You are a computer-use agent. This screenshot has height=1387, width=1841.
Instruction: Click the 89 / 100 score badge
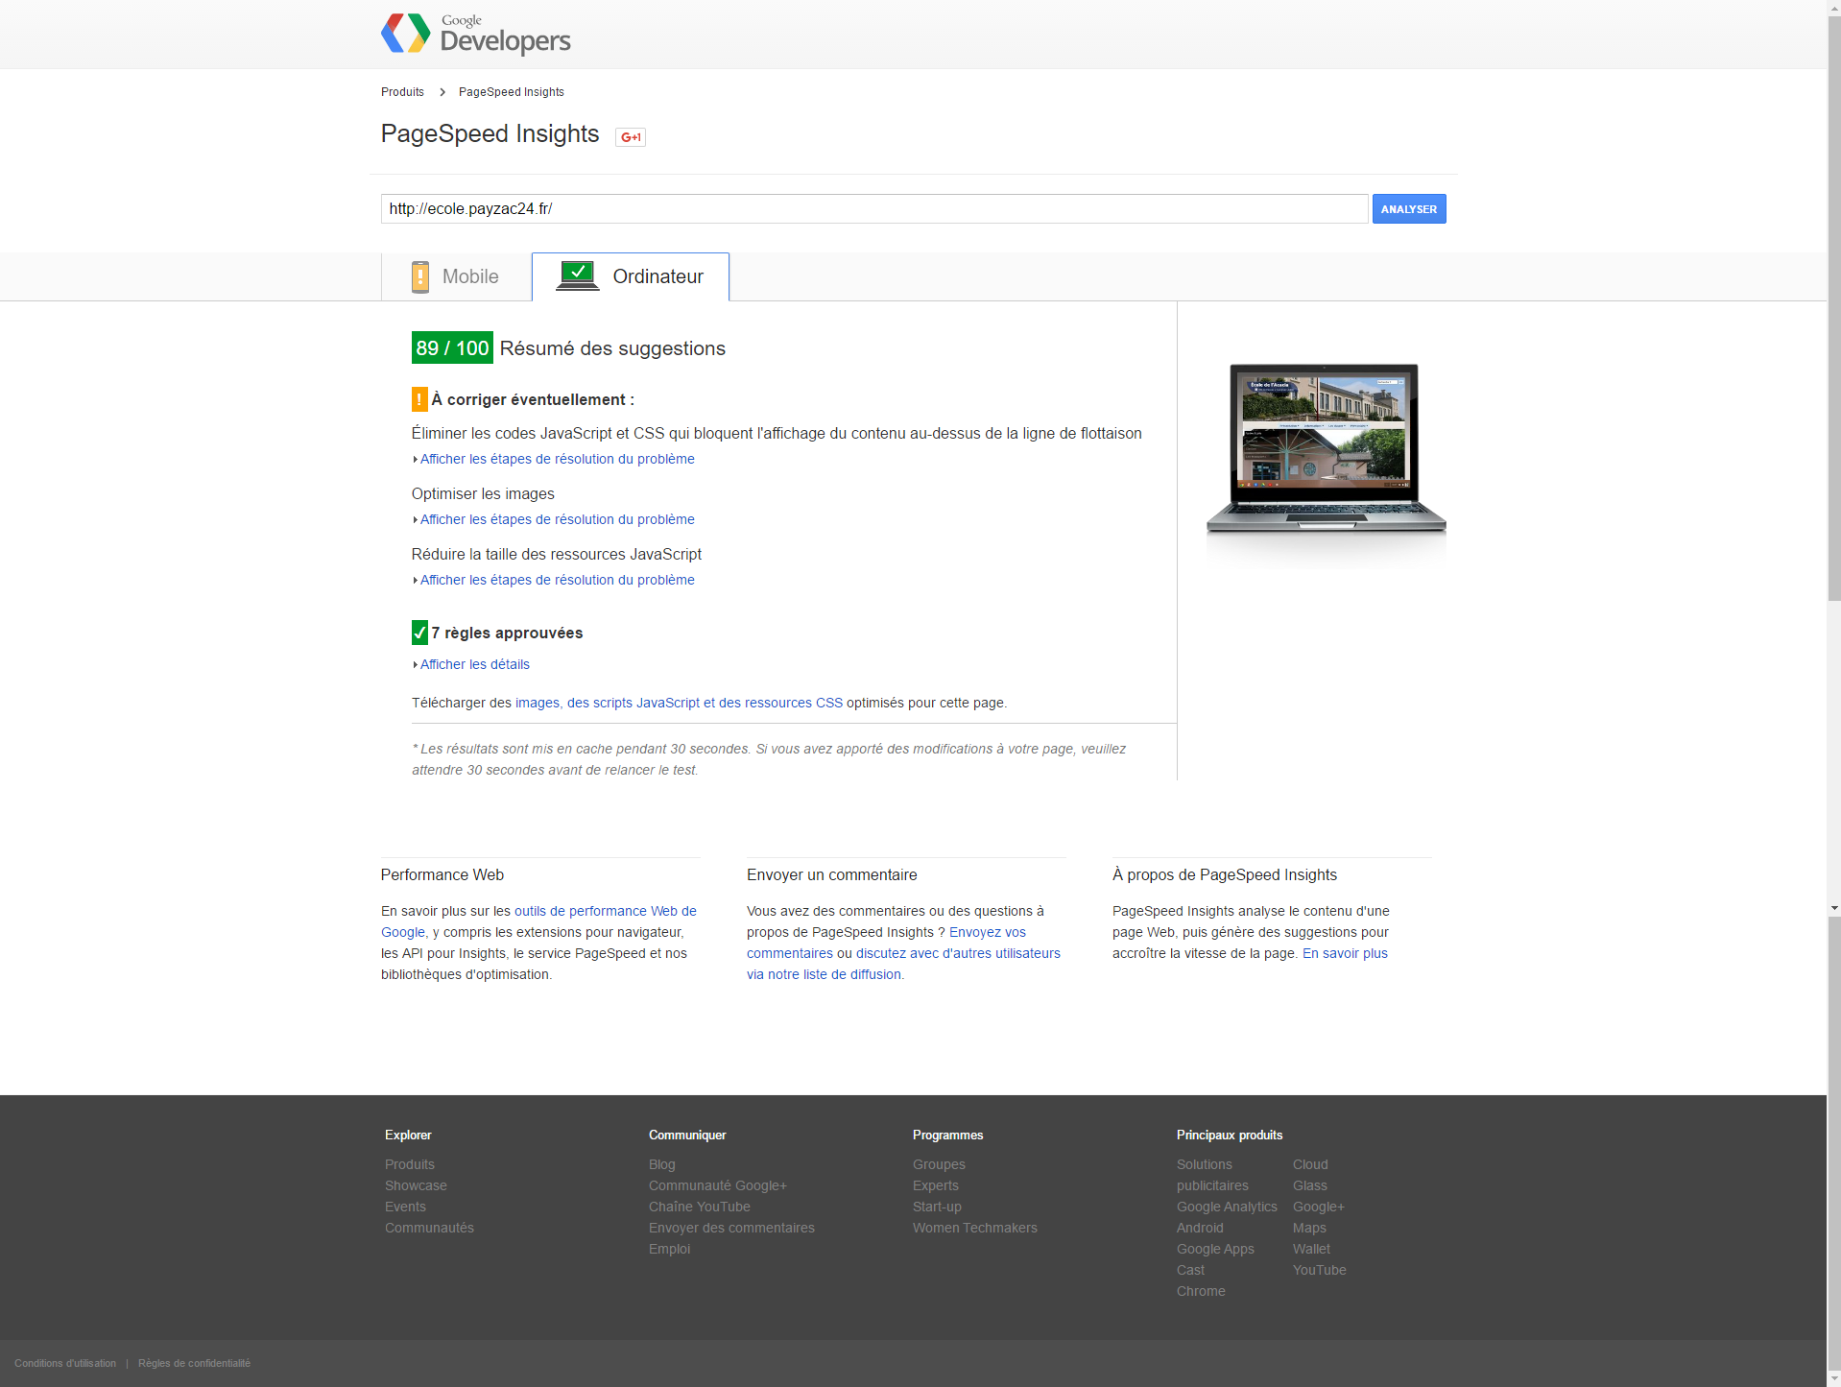coord(452,347)
